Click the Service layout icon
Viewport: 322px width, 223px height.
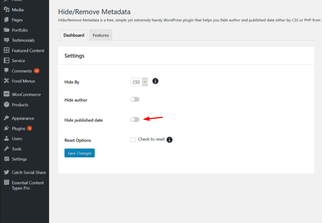[7, 60]
